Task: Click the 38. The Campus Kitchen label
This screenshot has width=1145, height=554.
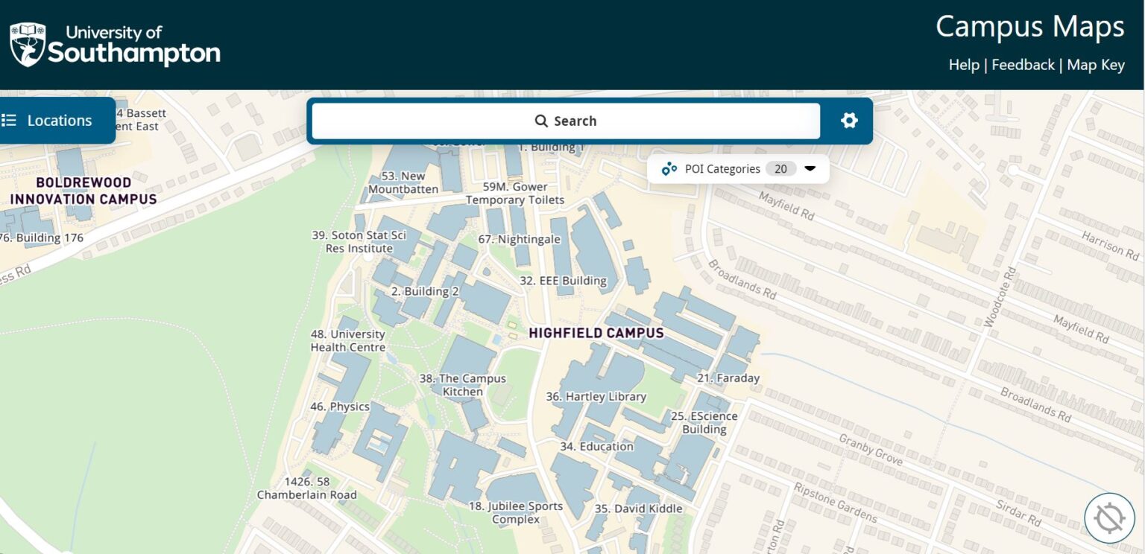Action: click(462, 385)
